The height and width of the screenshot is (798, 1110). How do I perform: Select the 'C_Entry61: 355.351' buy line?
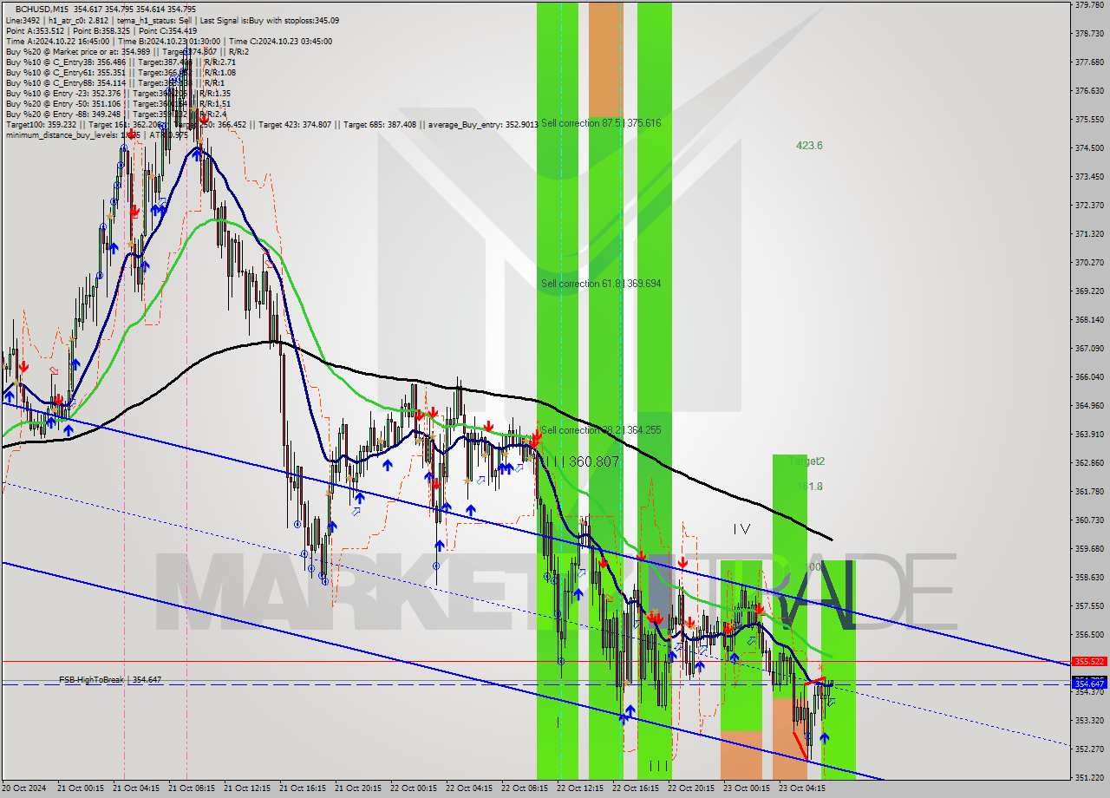pos(121,72)
